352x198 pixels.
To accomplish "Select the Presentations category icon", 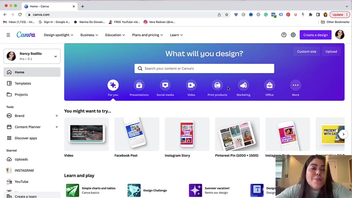I will coord(139,85).
